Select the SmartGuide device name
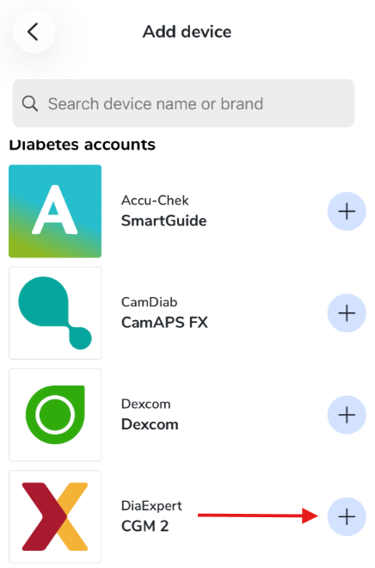This screenshot has width=375, height=568. (x=163, y=220)
